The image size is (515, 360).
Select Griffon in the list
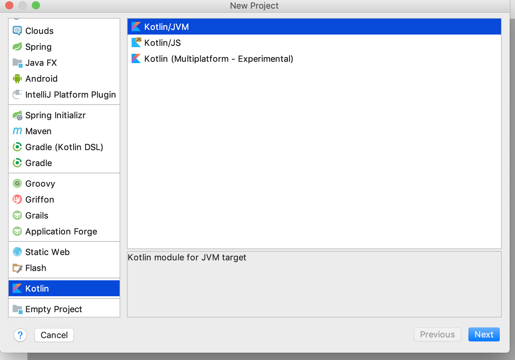pos(40,200)
